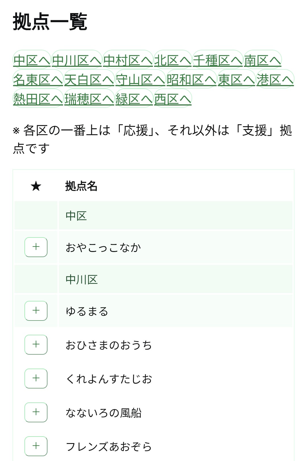
Task: Go to 熱田区へ link
Action: coord(38,99)
